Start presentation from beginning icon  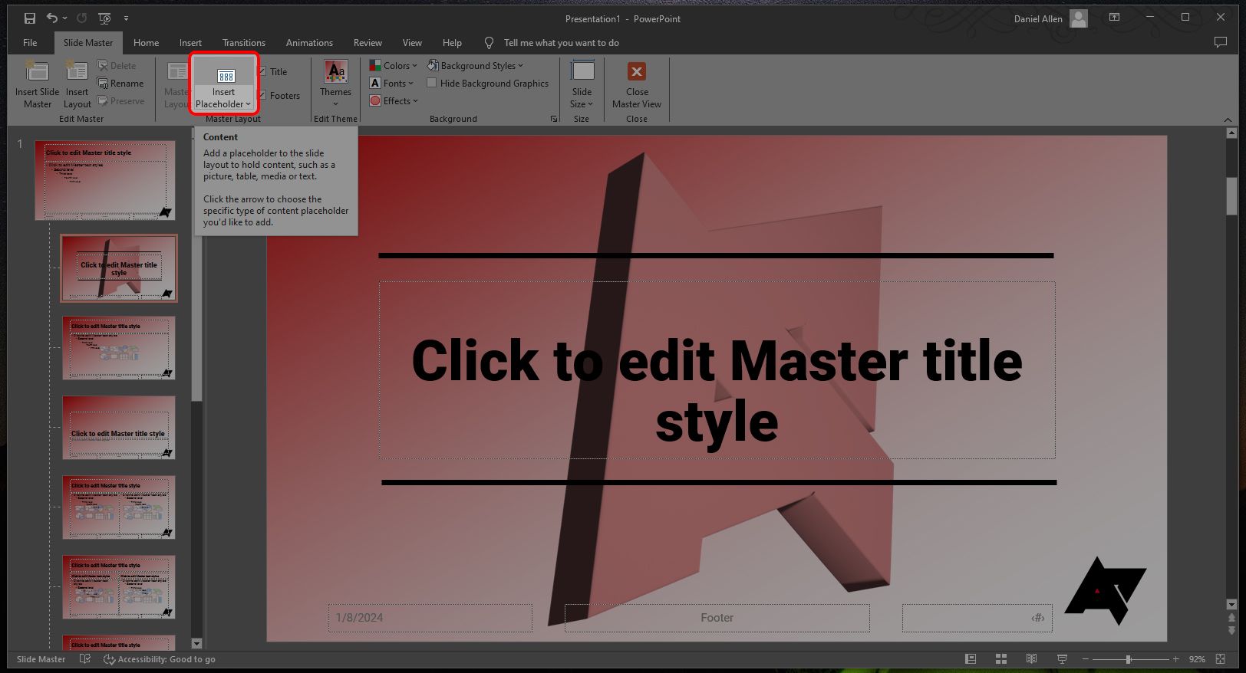click(x=105, y=18)
